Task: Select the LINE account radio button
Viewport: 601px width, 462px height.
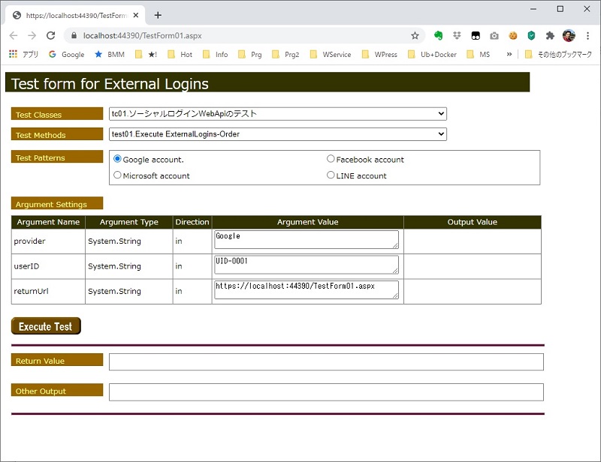Action: [331, 175]
